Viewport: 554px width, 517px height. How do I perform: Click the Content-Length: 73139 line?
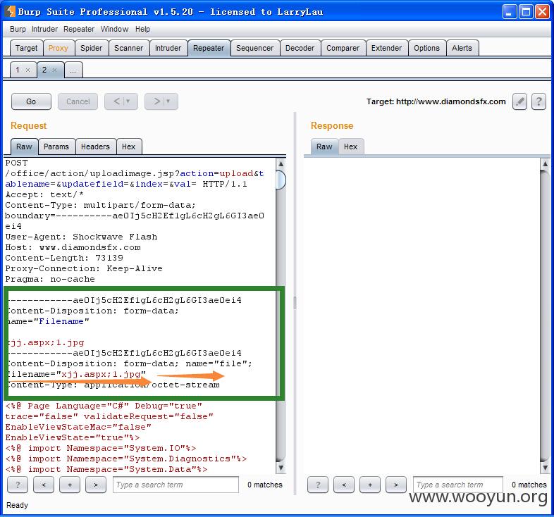click(x=64, y=258)
